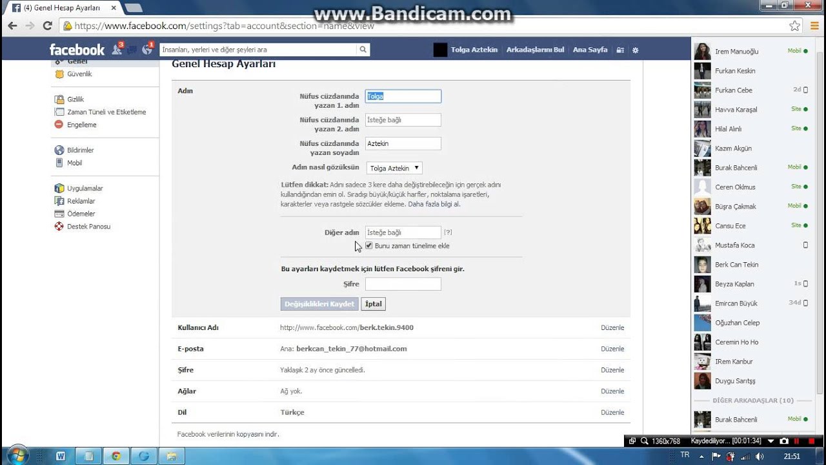The width and height of the screenshot is (826, 465).
Task: Click the Bildirimler globe icon
Action: tap(59, 150)
